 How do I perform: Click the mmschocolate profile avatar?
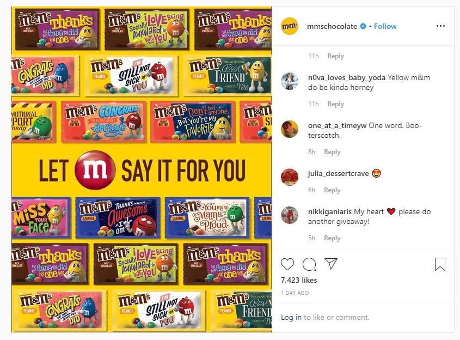tap(289, 26)
